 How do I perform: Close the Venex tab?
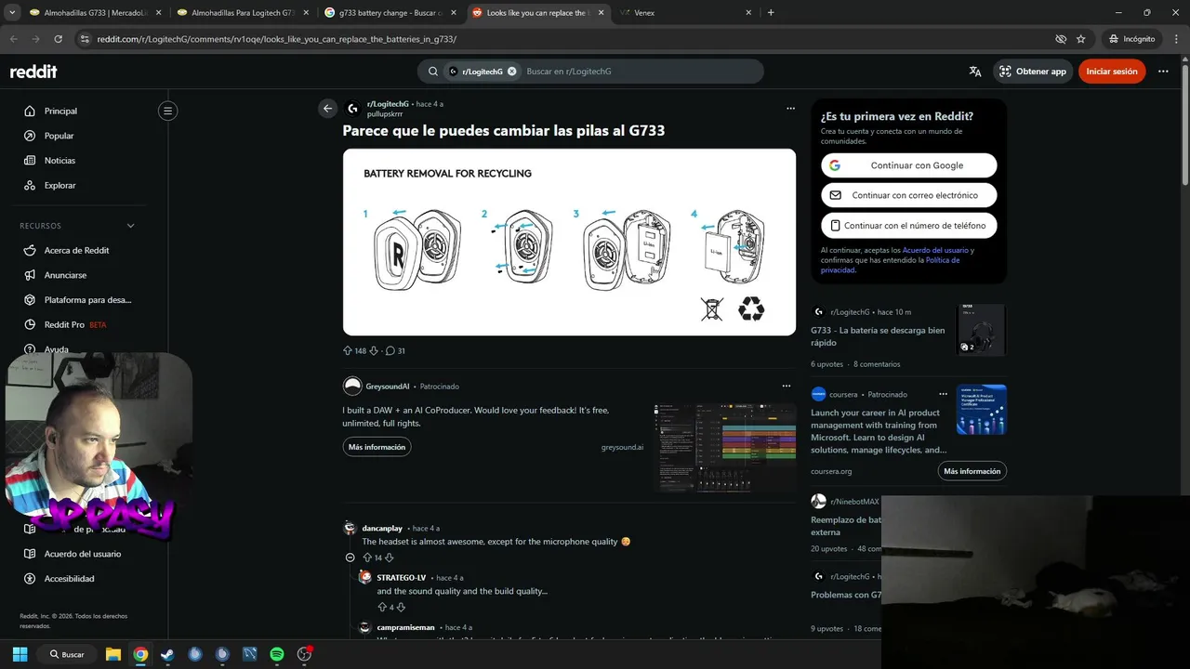click(x=748, y=13)
